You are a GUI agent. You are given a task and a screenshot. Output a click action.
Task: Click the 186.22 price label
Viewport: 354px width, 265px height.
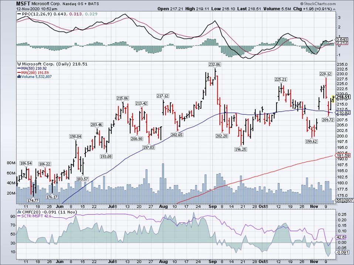45,164
